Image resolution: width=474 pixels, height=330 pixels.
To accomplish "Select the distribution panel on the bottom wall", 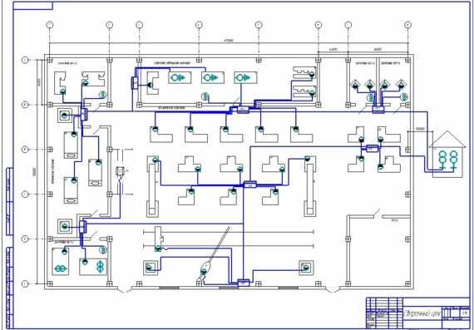I will (244, 283).
